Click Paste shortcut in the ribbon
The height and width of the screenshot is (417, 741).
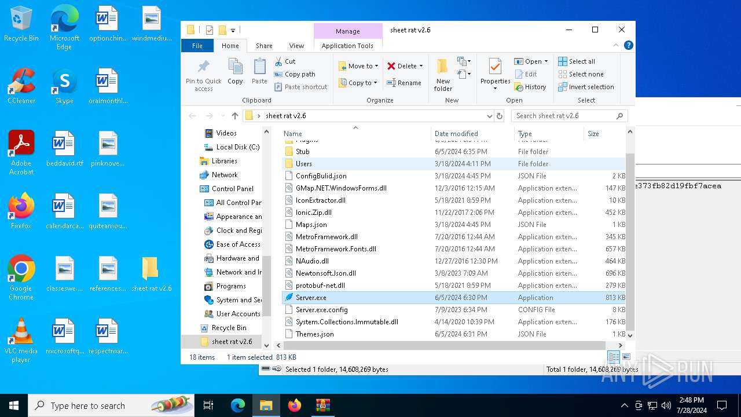[300, 87]
